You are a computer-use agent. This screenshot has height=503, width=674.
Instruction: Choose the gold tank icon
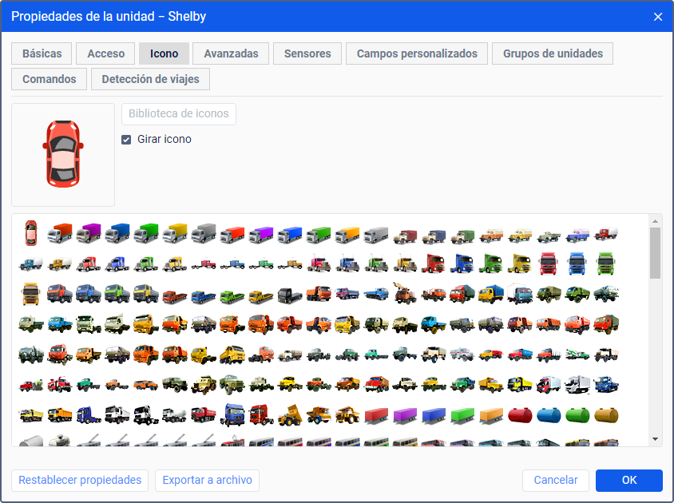point(606,415)
